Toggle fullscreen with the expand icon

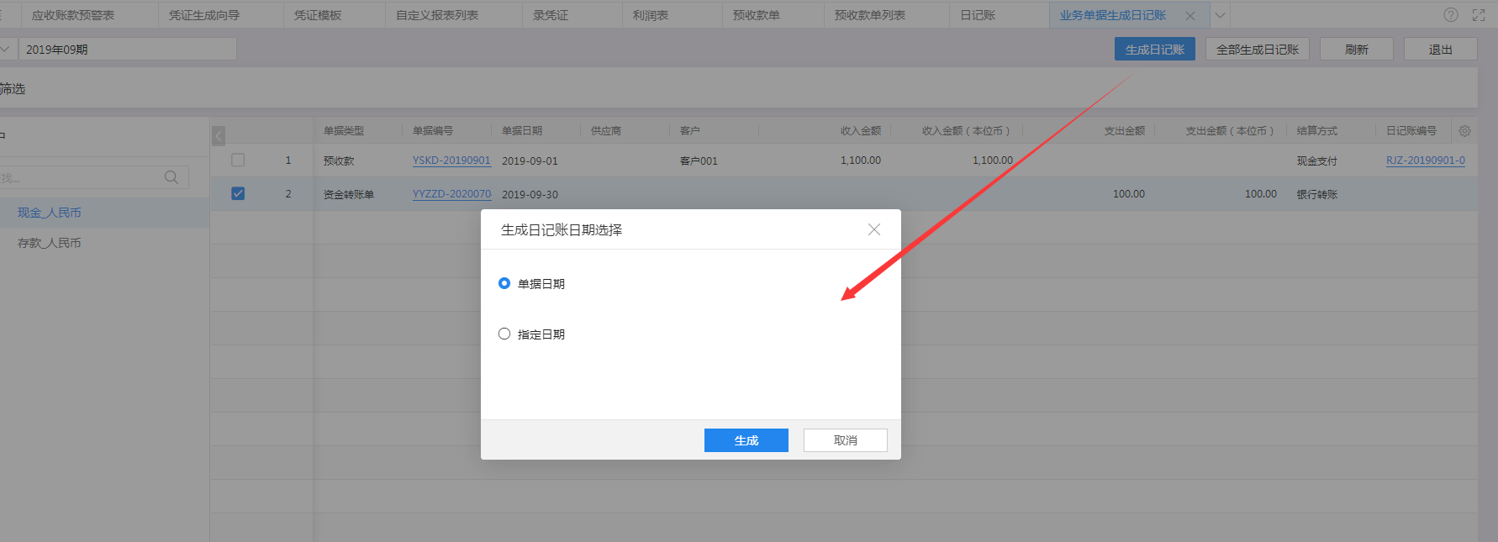[x=1479, y=15]
